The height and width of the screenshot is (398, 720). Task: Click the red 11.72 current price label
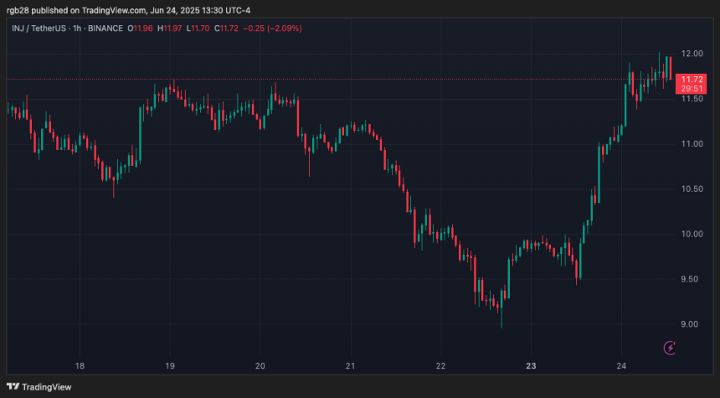click(690, 79)
